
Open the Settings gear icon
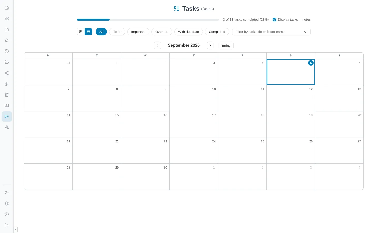click(7, 203)
